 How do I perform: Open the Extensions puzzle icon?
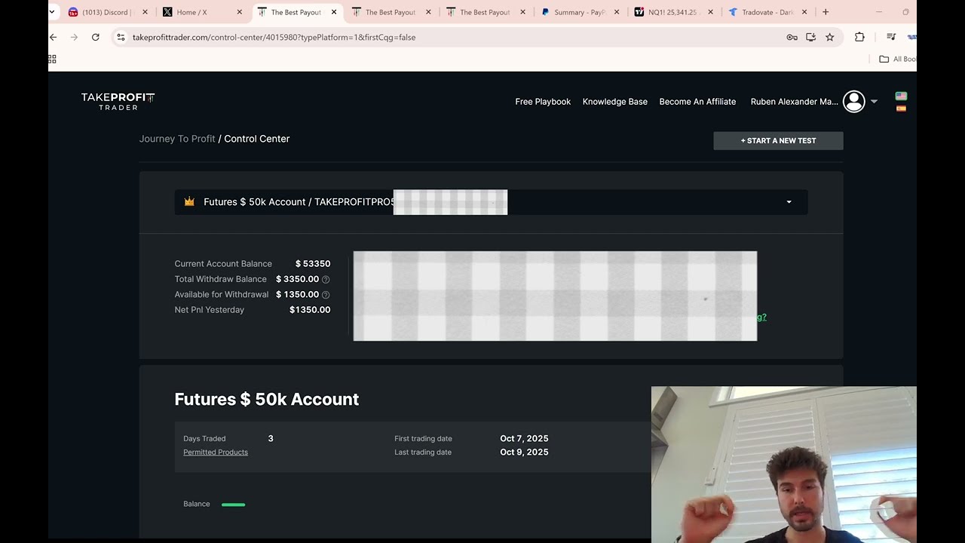click(x=859, y=37)
